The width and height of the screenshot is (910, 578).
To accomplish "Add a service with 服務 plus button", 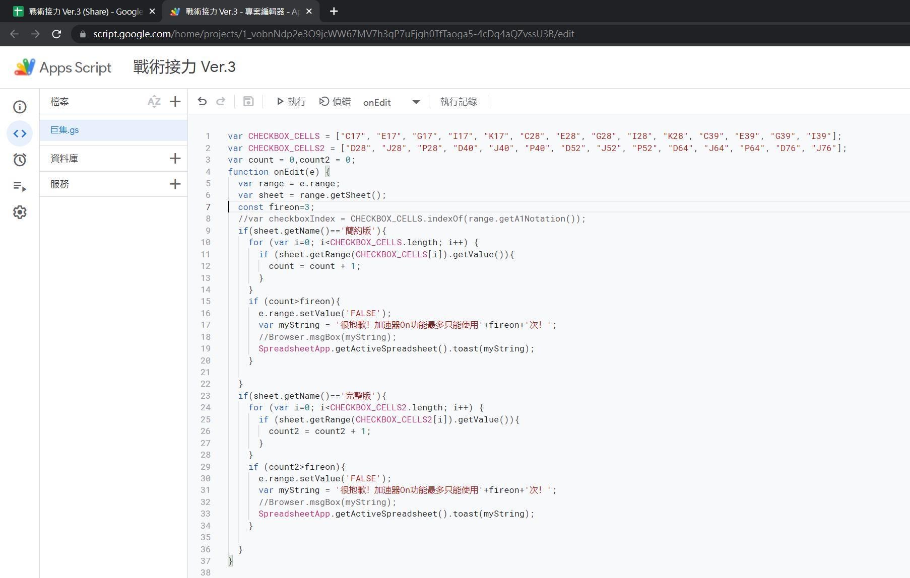I will click(x=175, y=184).
